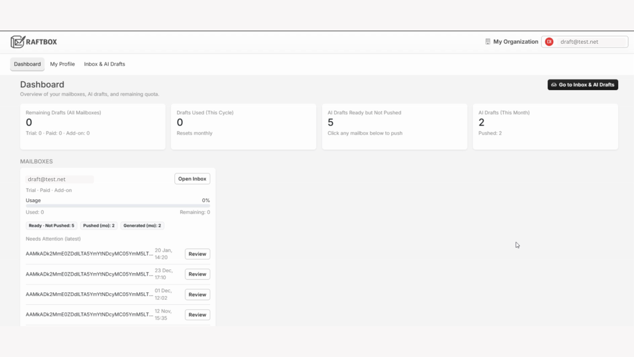Click the Pushed (mo): 2 badge
634x357 pixels.
click(98, 225)
